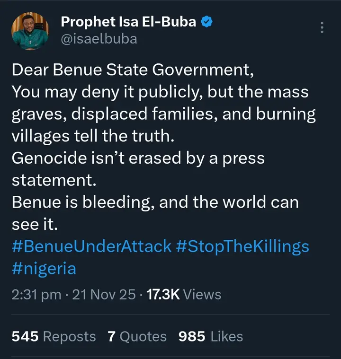
Task: Click the display name Prophet Isa El-Buba
Action: (128, 22)
